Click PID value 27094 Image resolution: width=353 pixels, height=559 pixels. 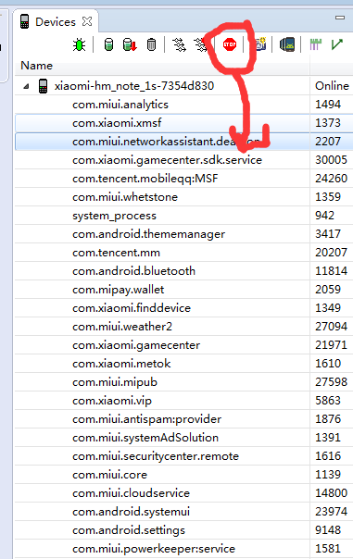click(332, 327)
